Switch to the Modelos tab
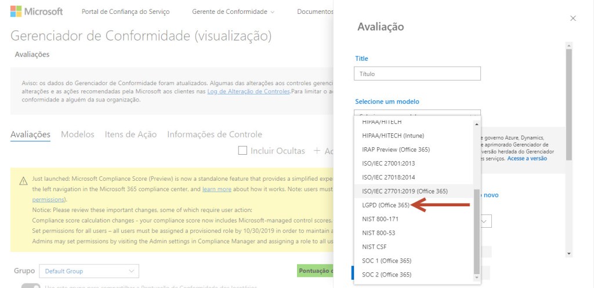The image size is (594, 288). pos(77,134)
